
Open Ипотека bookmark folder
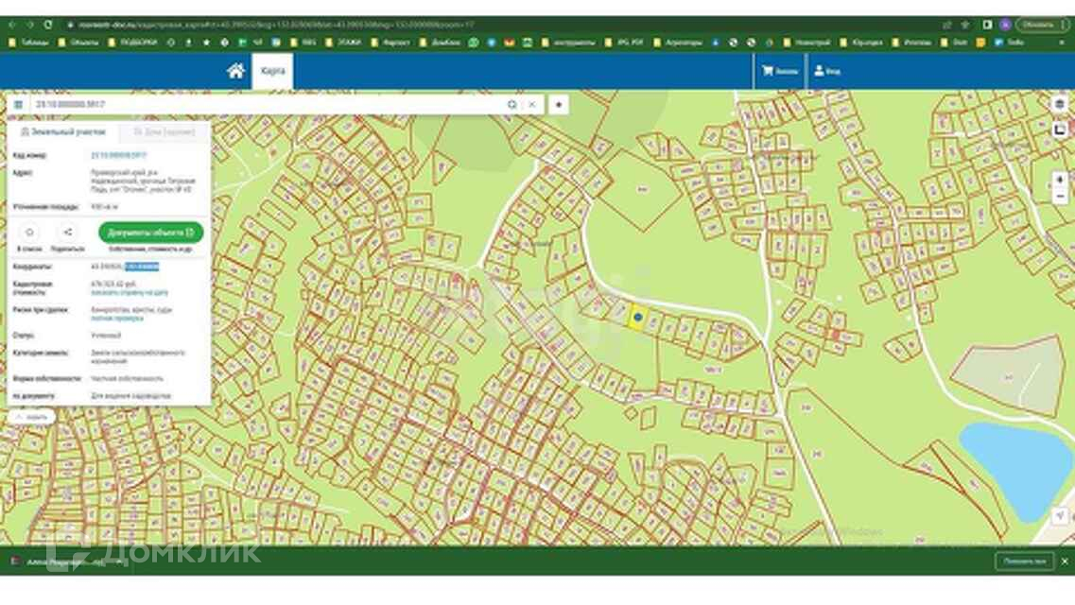tap(911, 43)
